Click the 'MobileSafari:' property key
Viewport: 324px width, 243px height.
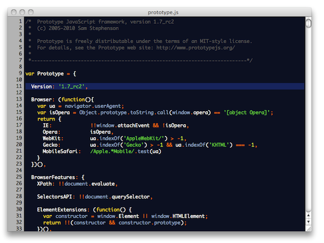click(x=62, y=151)
